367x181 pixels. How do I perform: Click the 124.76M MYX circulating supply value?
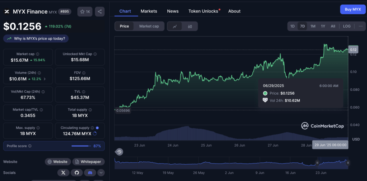coord(77,134)
